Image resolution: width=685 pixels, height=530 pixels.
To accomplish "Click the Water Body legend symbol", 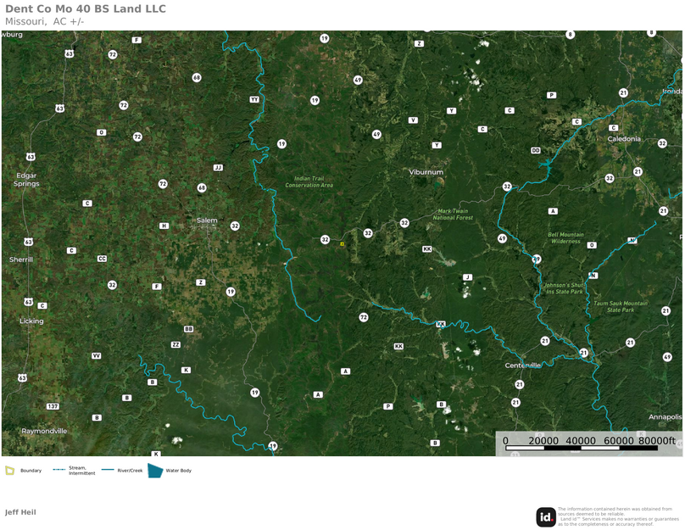I will 155,471.
